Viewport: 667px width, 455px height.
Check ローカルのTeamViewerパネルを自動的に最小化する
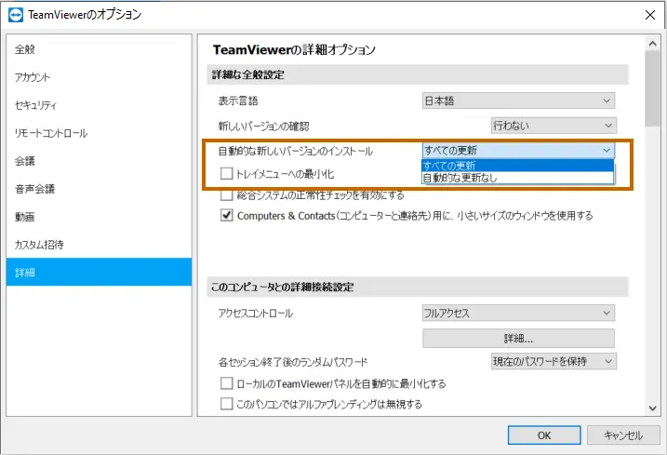(x=226, y=383)
